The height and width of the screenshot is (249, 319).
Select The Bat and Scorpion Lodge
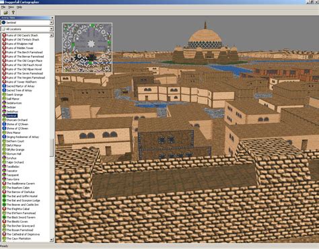23,201
